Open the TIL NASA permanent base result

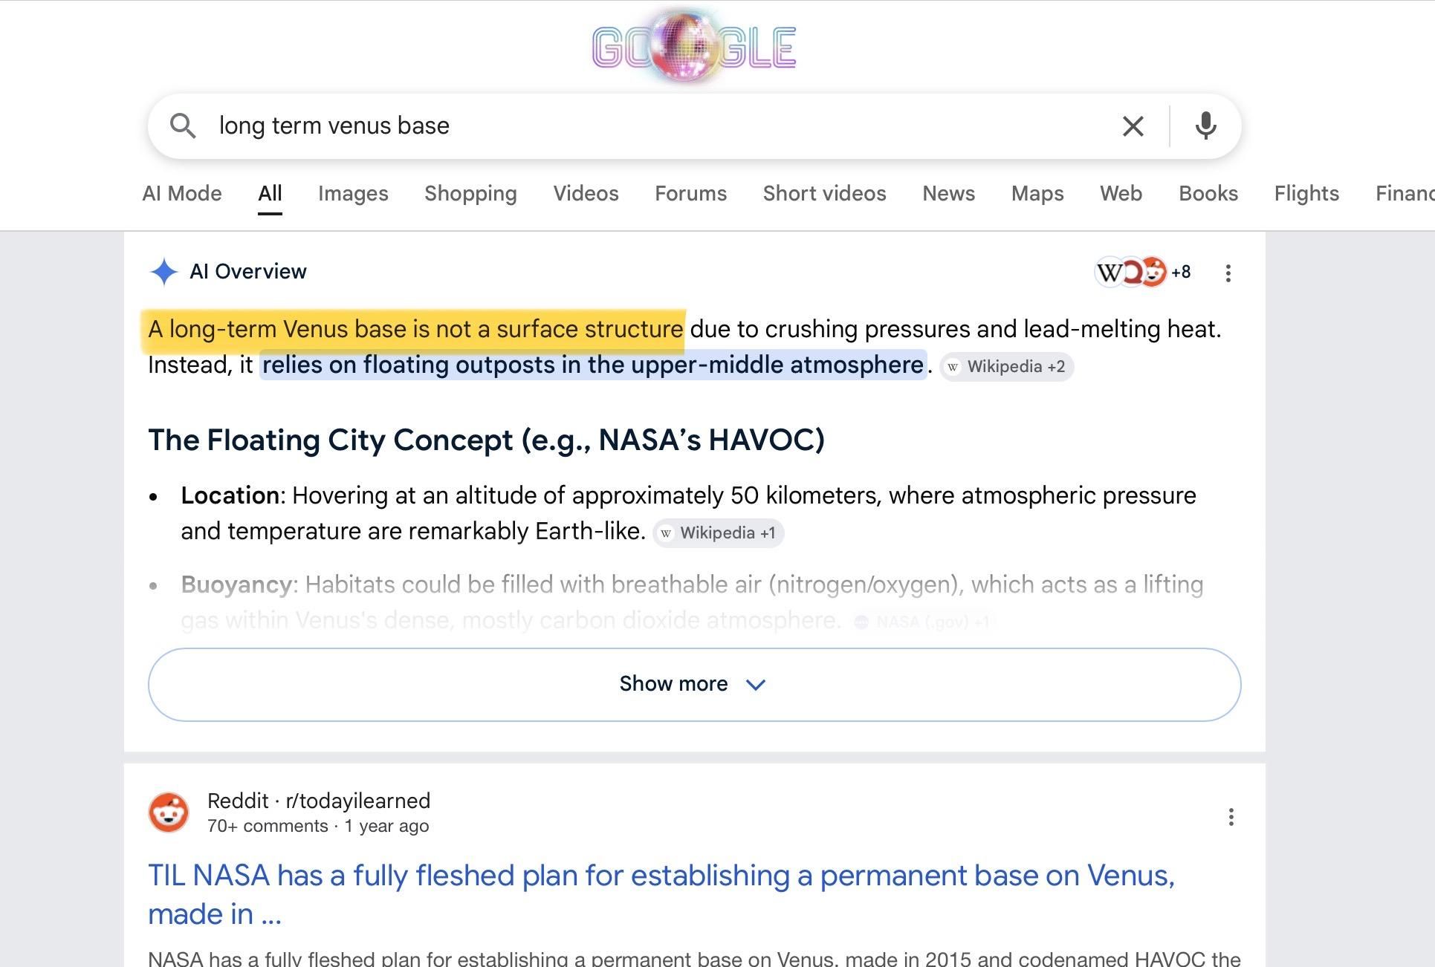(x=661, y=894)
